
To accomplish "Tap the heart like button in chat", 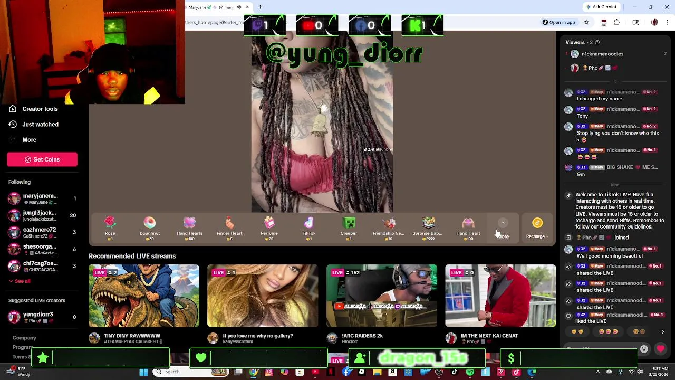I will [x=660, y=349].
